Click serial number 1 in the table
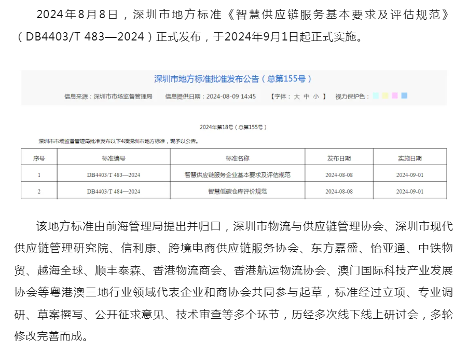468x353 pixels. pos(39,175)
